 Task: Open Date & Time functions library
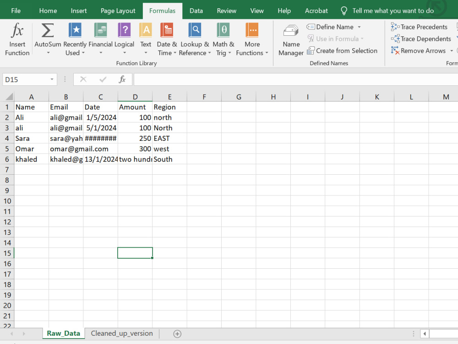click(x=167, y=39)
